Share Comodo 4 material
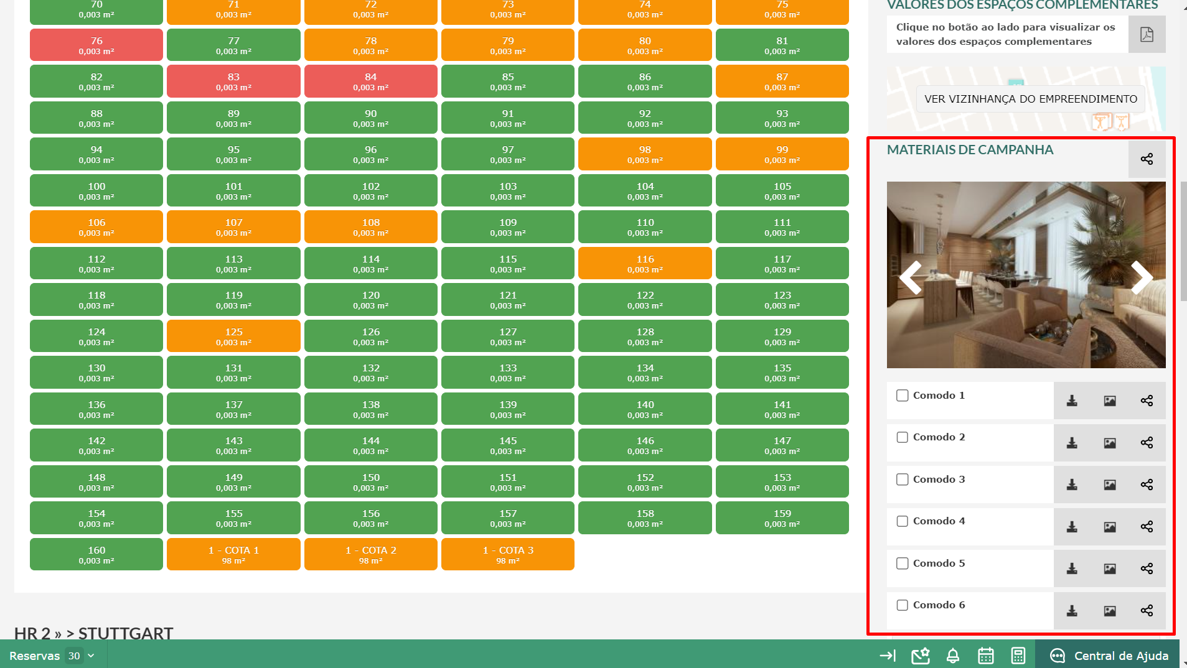The image size is (1187, 668). [x=1147, y=527]
